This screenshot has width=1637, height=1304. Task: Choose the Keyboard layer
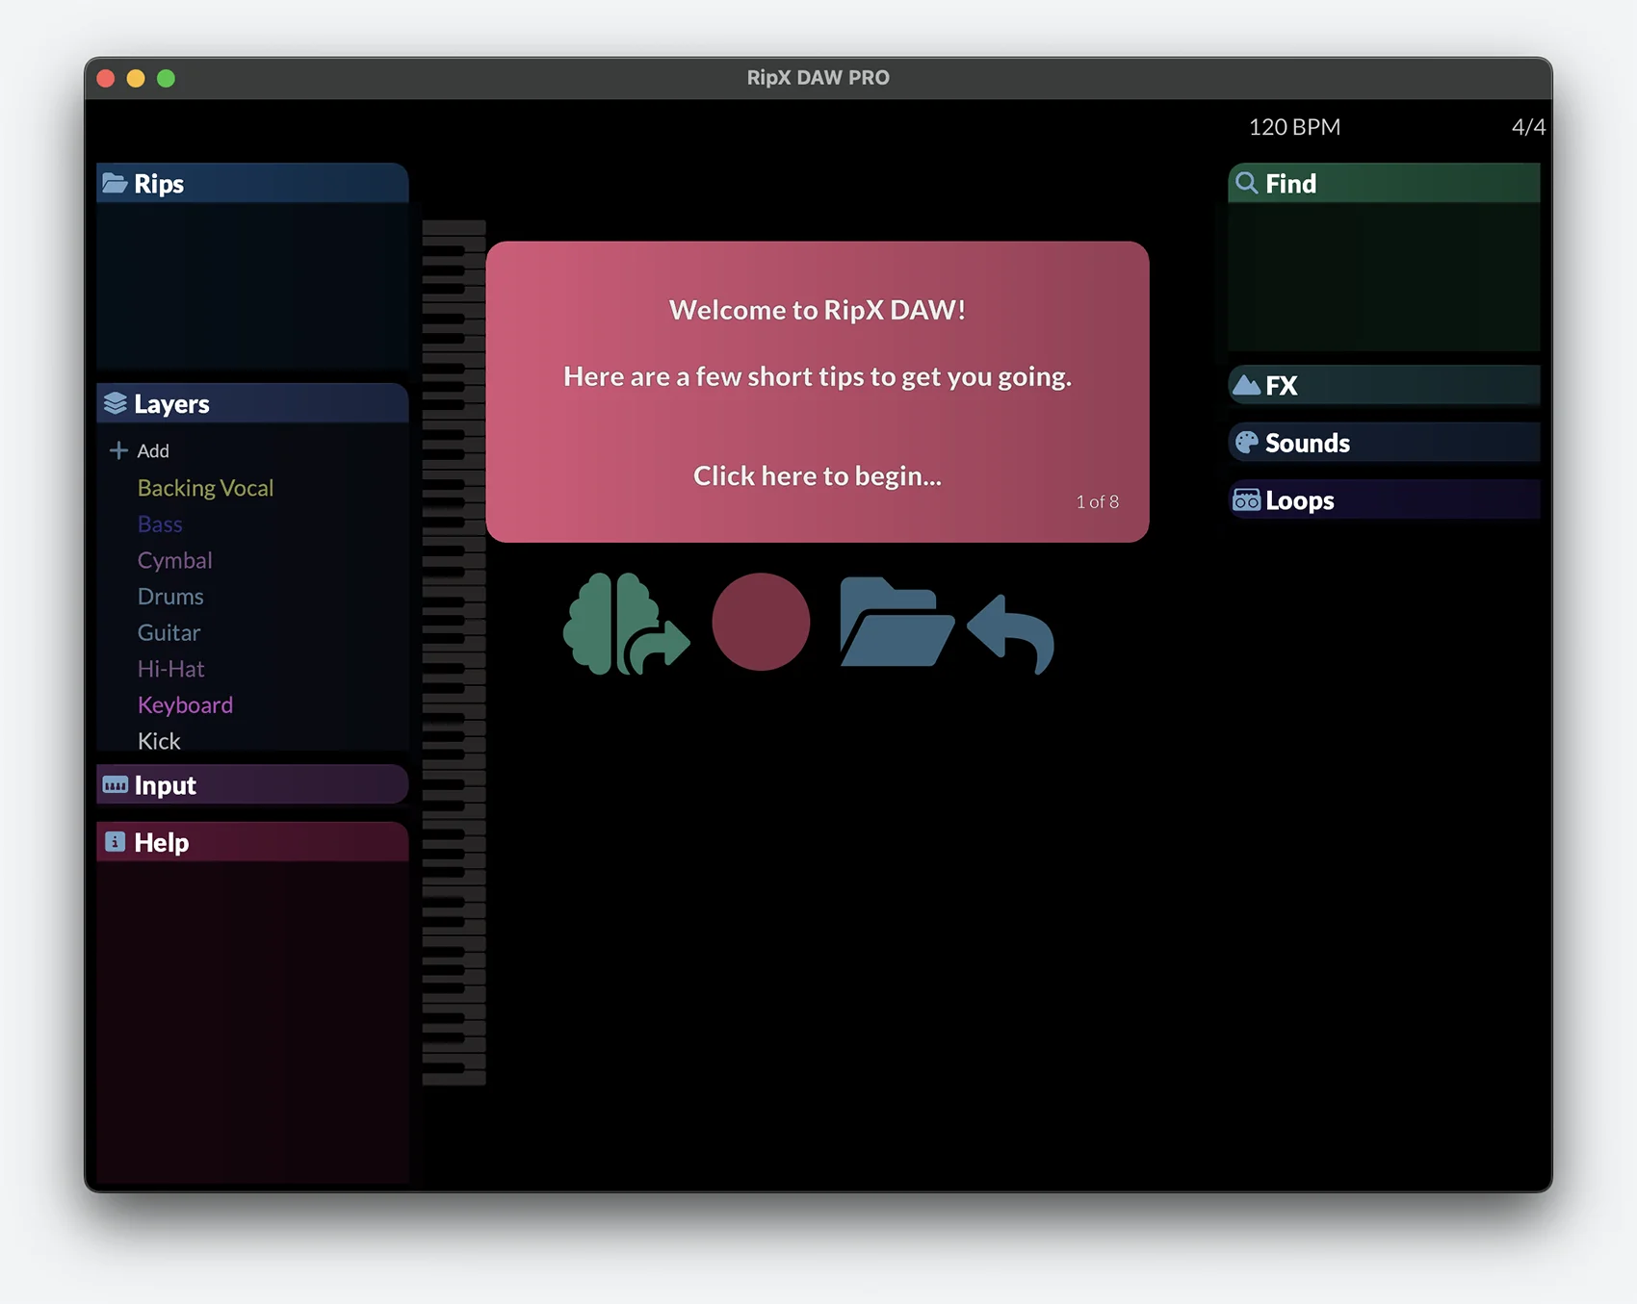pyautogui.click(x=185, y=705)
